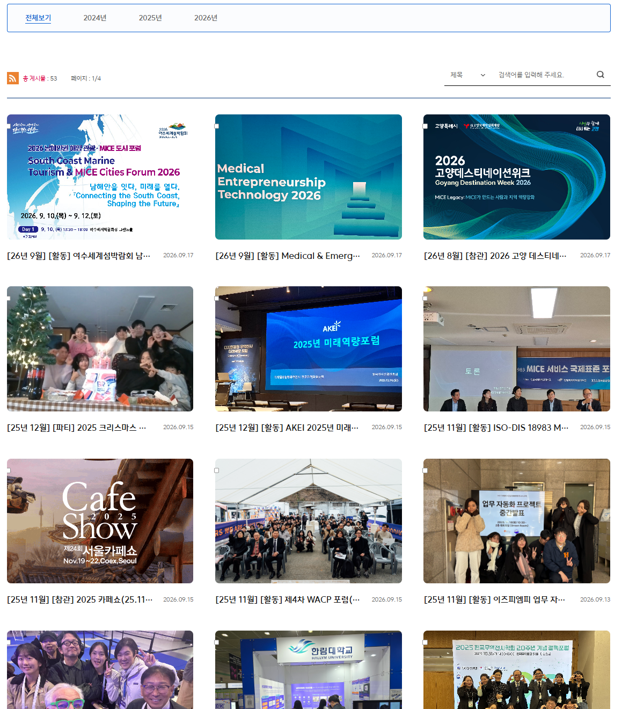Image resolution: width=622 pixels, height=709 pixels.
Task: Click the 페이지 : 1/4 indicator
Action: click(86, 78)
